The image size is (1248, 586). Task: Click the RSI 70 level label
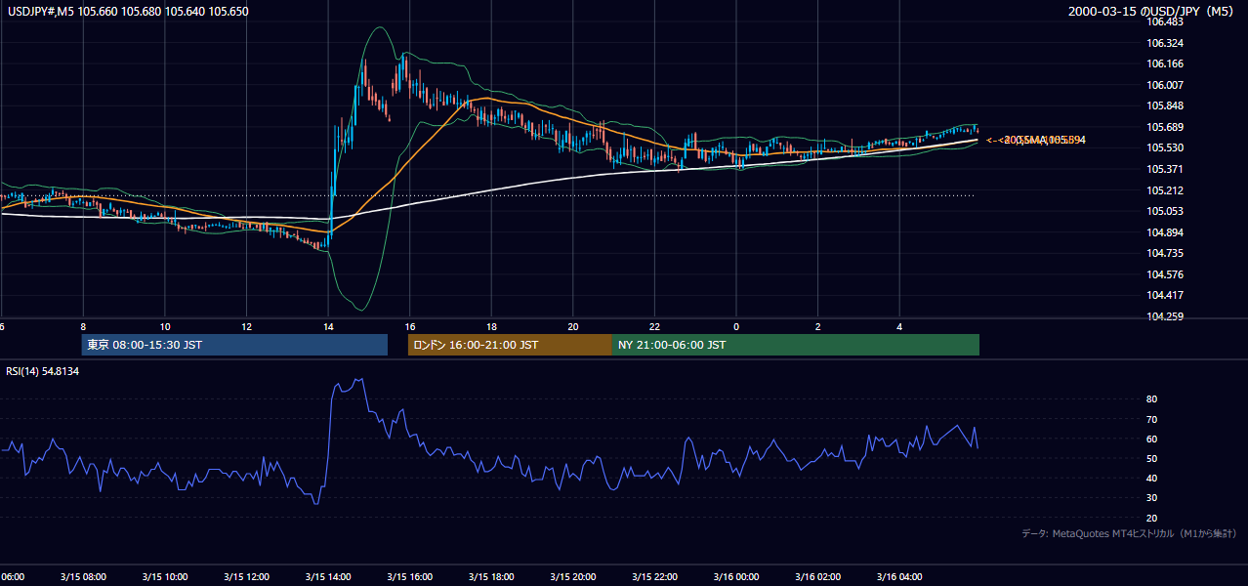click(1152, 419)
